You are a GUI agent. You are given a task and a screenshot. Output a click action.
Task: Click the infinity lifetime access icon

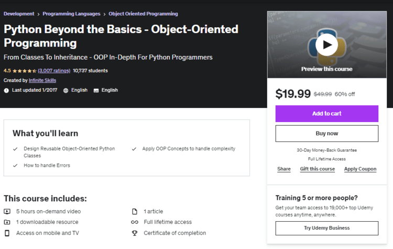tap(135, 222)
